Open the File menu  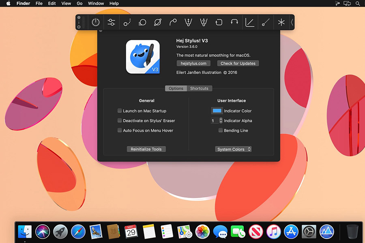tap(39, 3)
